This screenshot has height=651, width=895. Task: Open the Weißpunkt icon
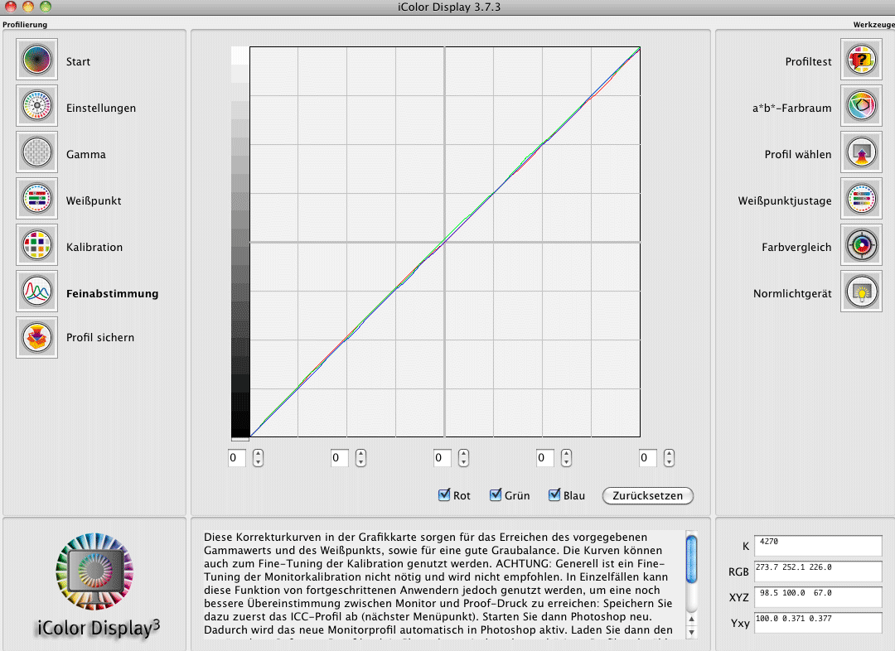(36, 200)
